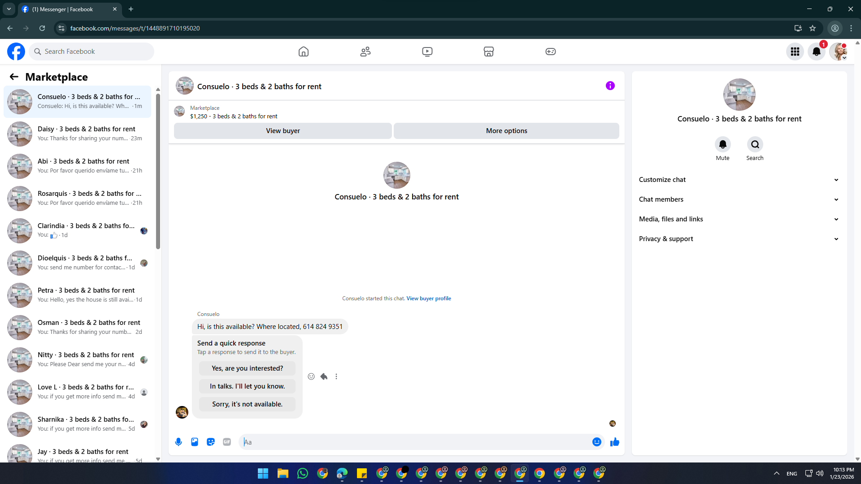Open the Marketplace tab in the top navigation
The image size is (861, 484).
(x=488, y=52)
